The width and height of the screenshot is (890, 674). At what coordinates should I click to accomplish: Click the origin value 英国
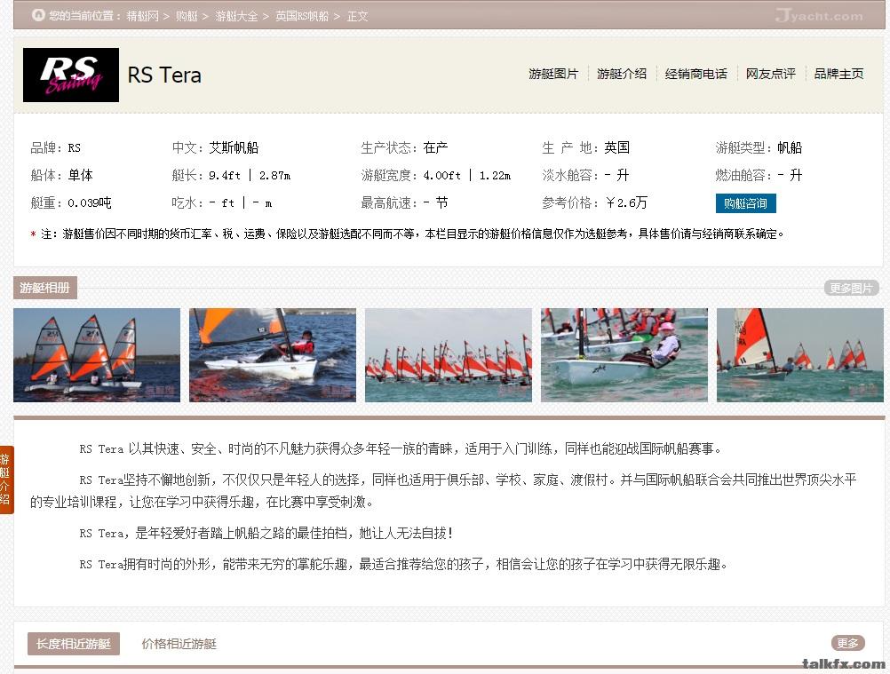[x=617, y=147]
